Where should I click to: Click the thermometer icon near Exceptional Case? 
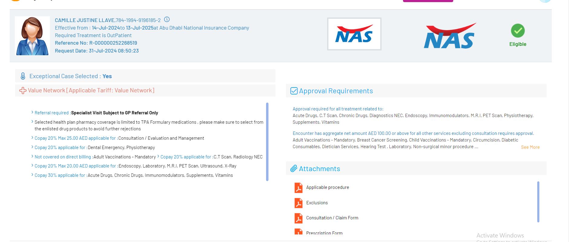(23, 76)
